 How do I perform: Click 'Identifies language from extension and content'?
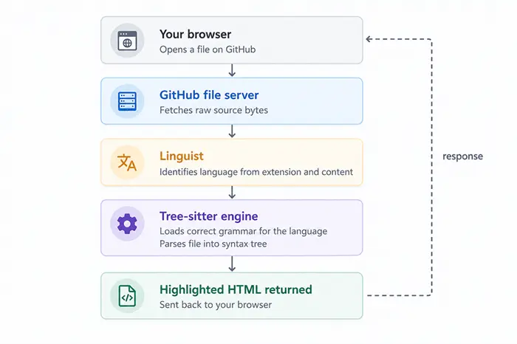coord(256,172)
